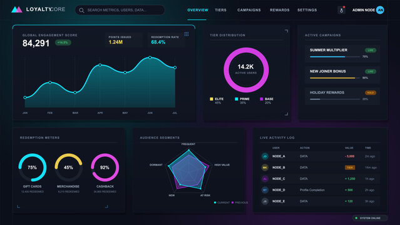Click the +1,250 value in NODE_C row

coord(351,179)
